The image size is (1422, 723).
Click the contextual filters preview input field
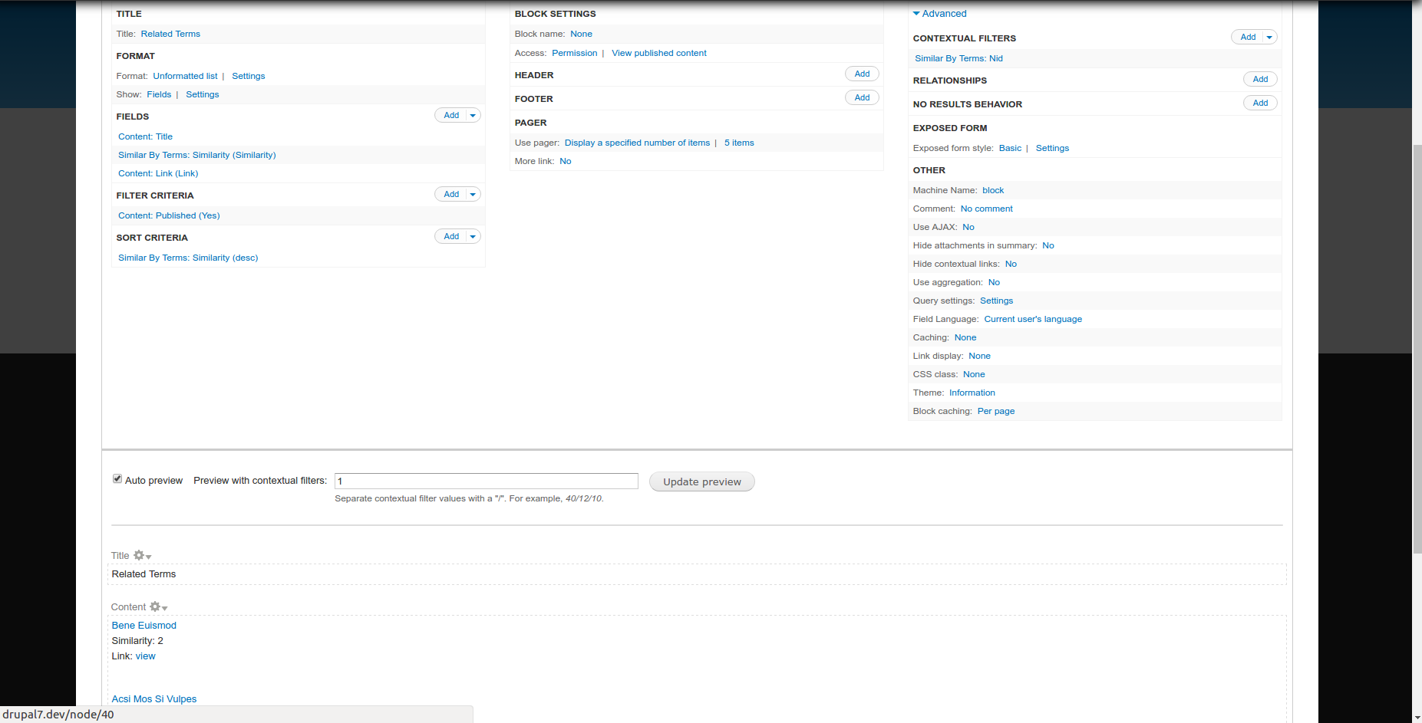(x=487, y=481)
